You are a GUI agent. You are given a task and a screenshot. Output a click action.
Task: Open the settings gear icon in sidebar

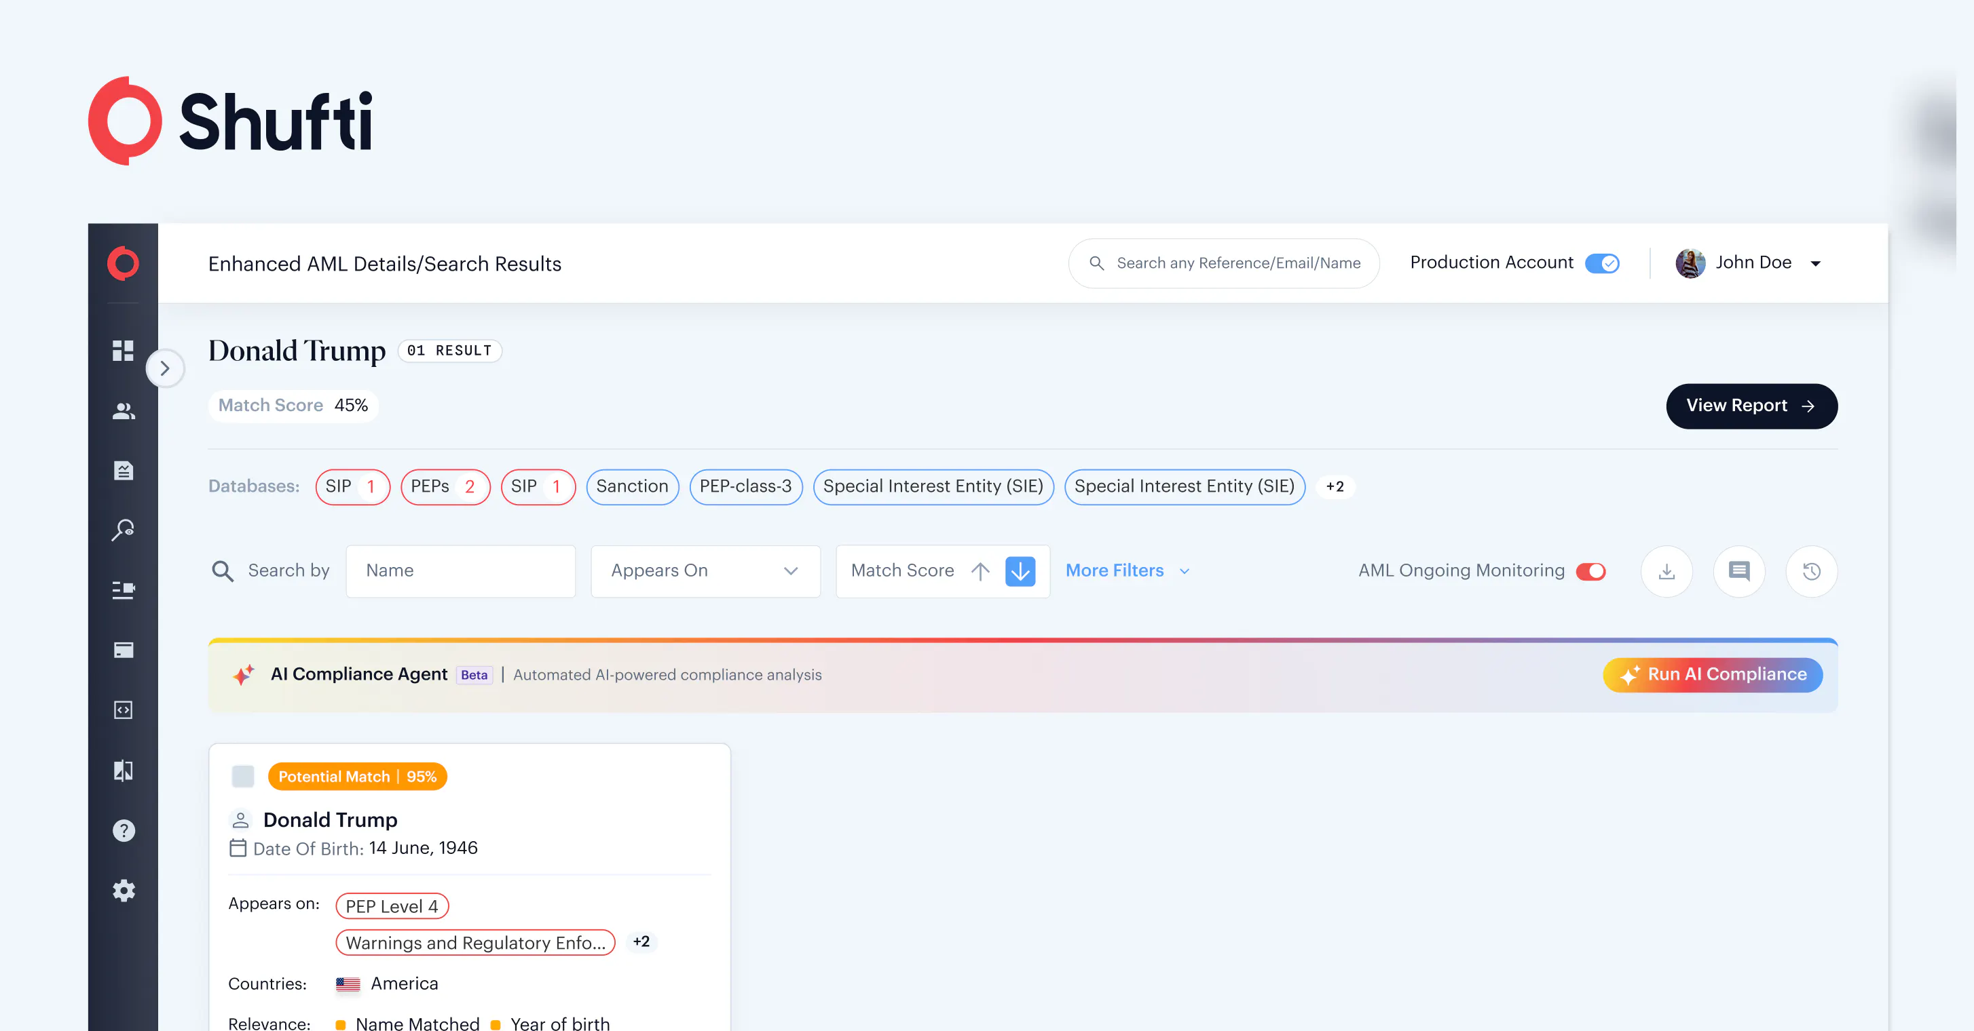(x=124, y=890)
